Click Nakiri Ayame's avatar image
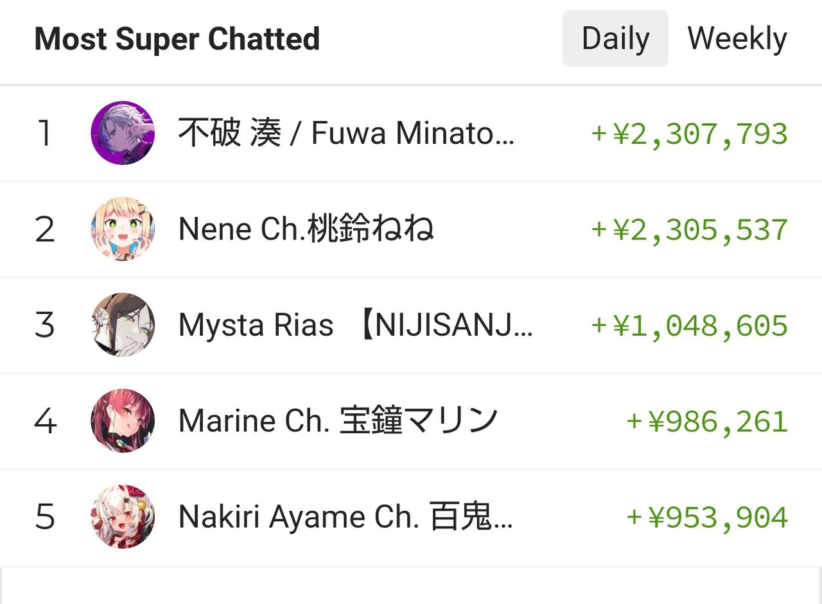The image size is (822, 604). click(122, 517)
